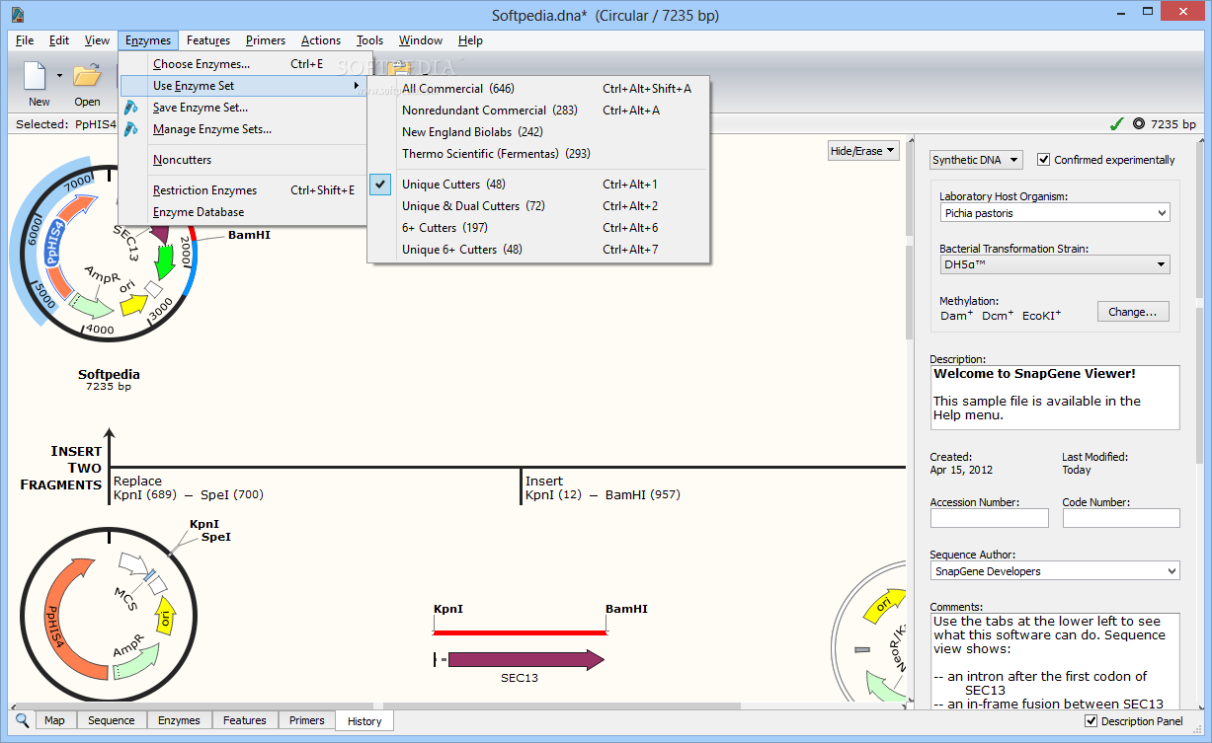
Task: Open the Help menu
Action: click(470, 40)
